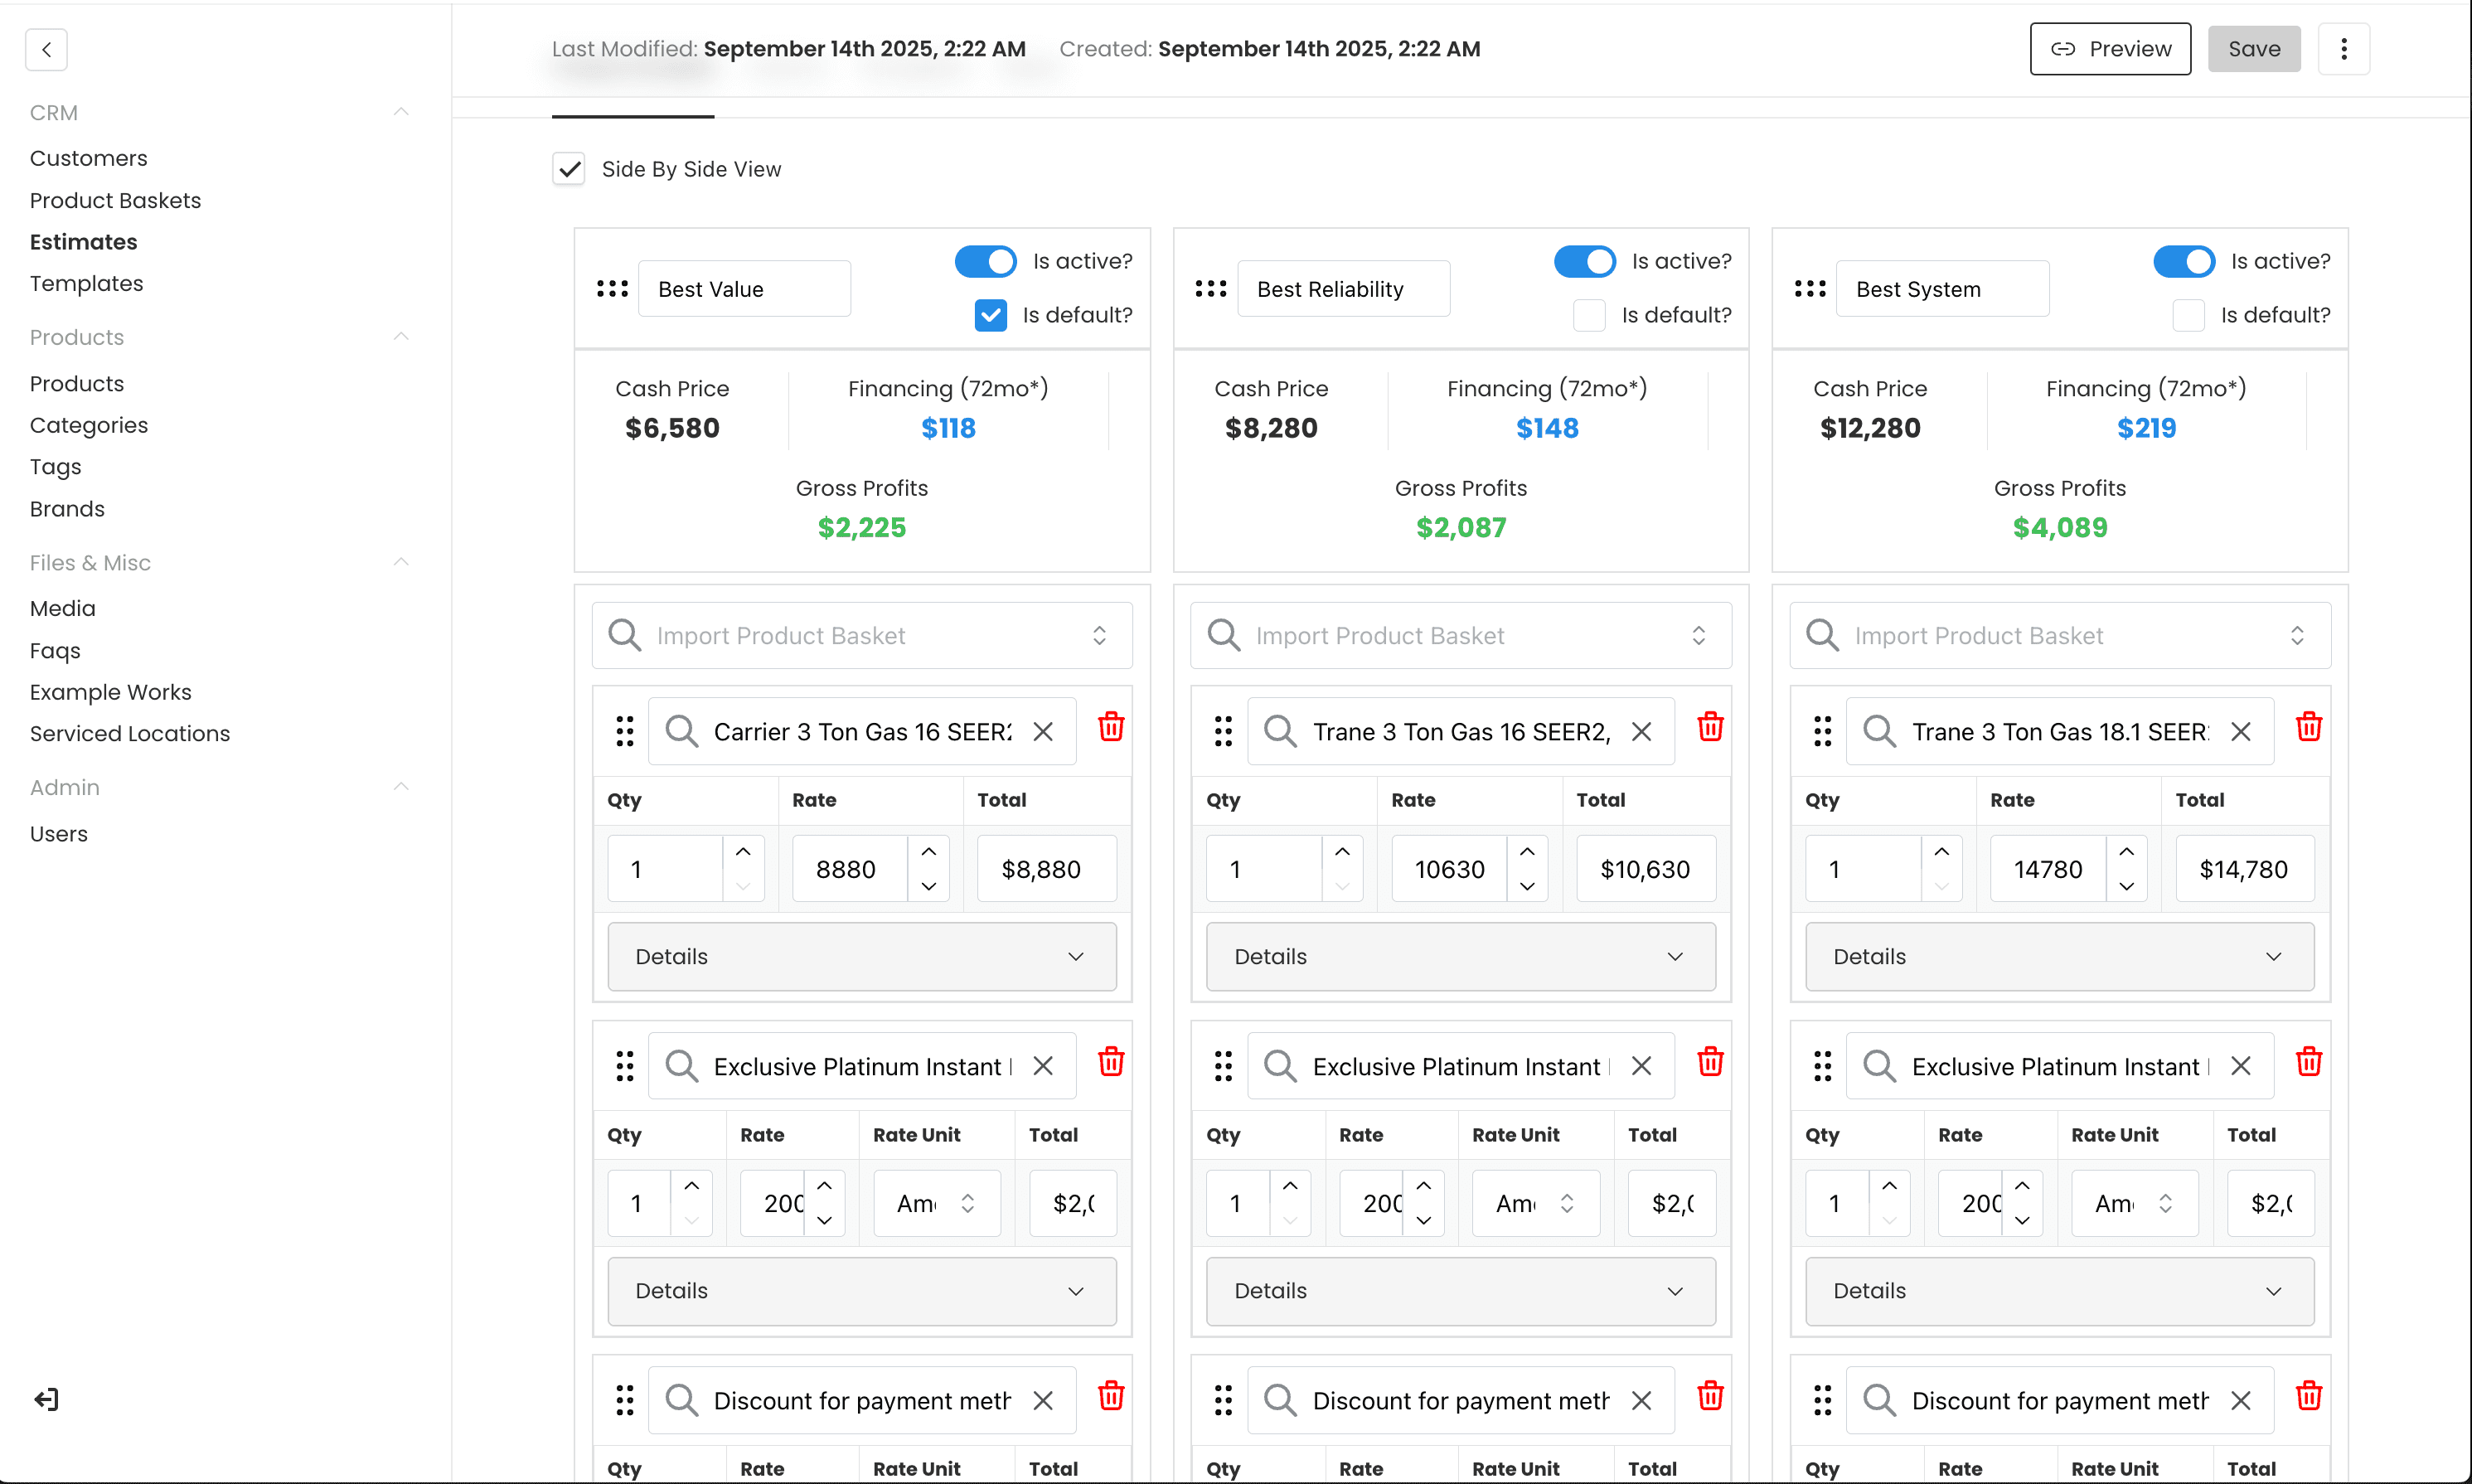Click the back arrow in sidebar
Image resolution: width=2472 pixels, height=1484 pixels.
[46, 49]
